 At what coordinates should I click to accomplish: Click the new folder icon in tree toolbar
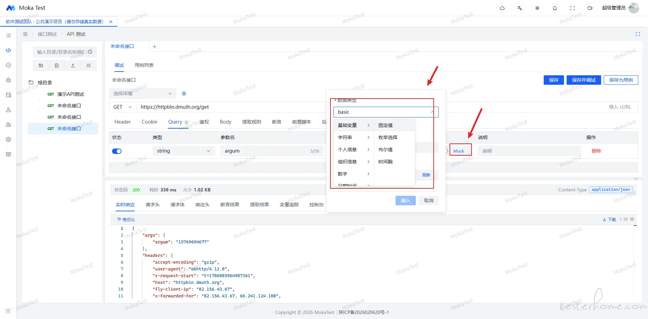(x=41, y=65)
